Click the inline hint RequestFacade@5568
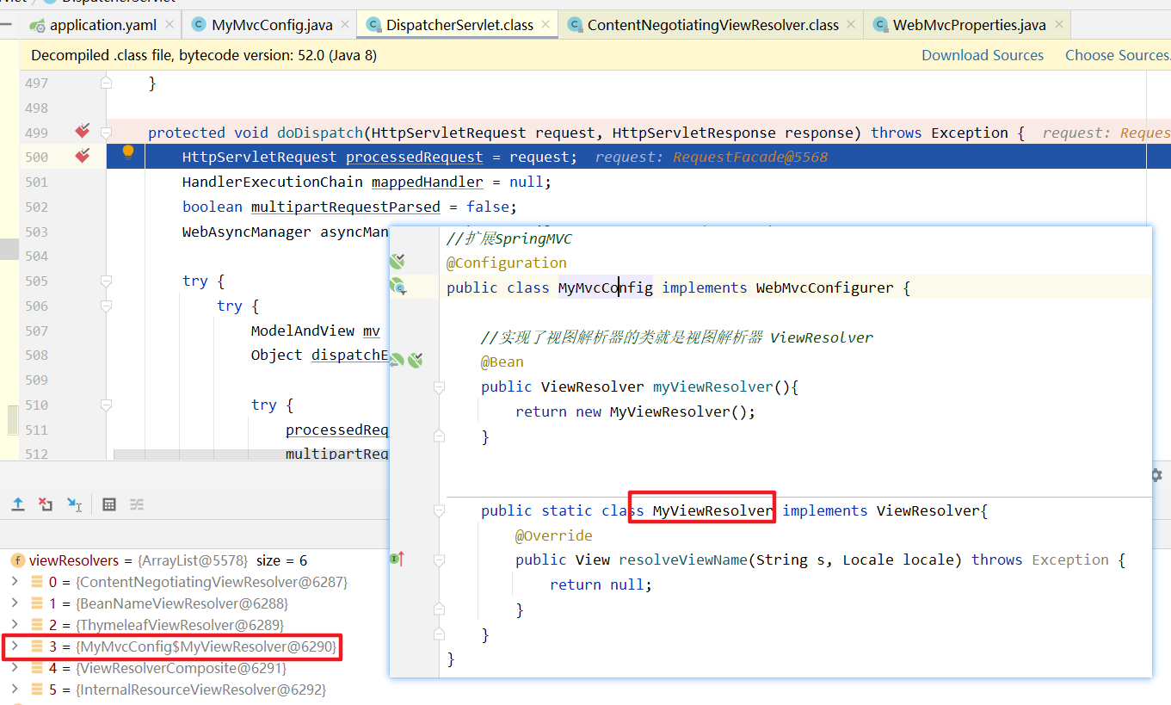 pyautogui.click(x=750, y=157)
